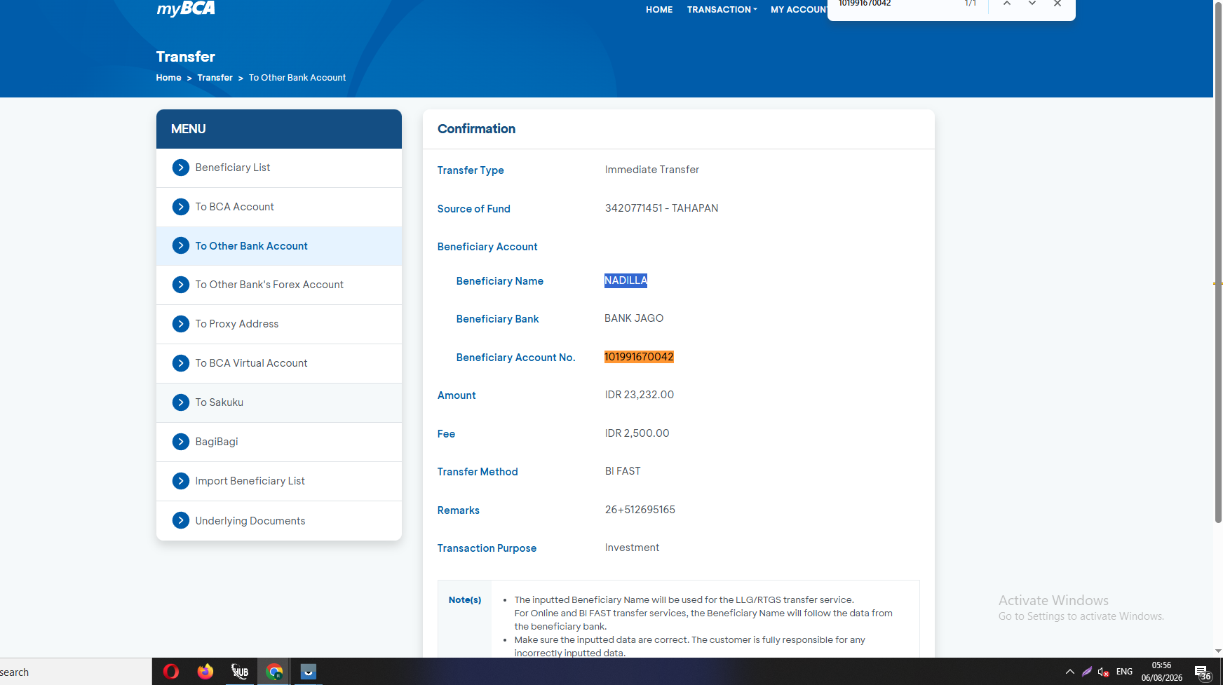Open Firefox from taskbar
1223x685 pixels.
point(205,672)
